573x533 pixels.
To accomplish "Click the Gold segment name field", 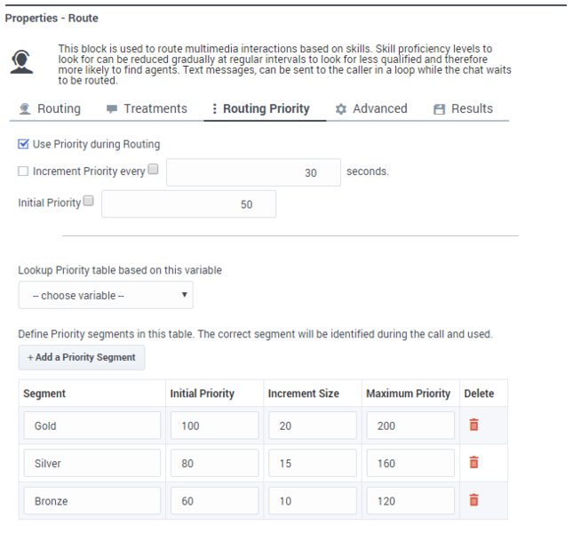I will pos(92,426).
